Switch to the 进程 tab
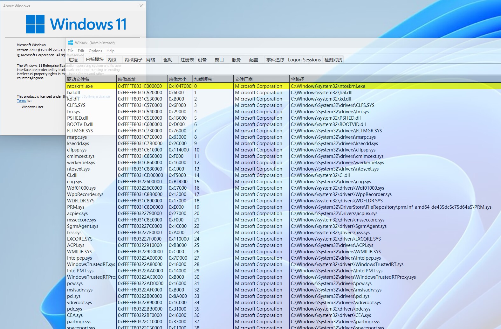Screen dimensions: 501x329 (73, 60)
